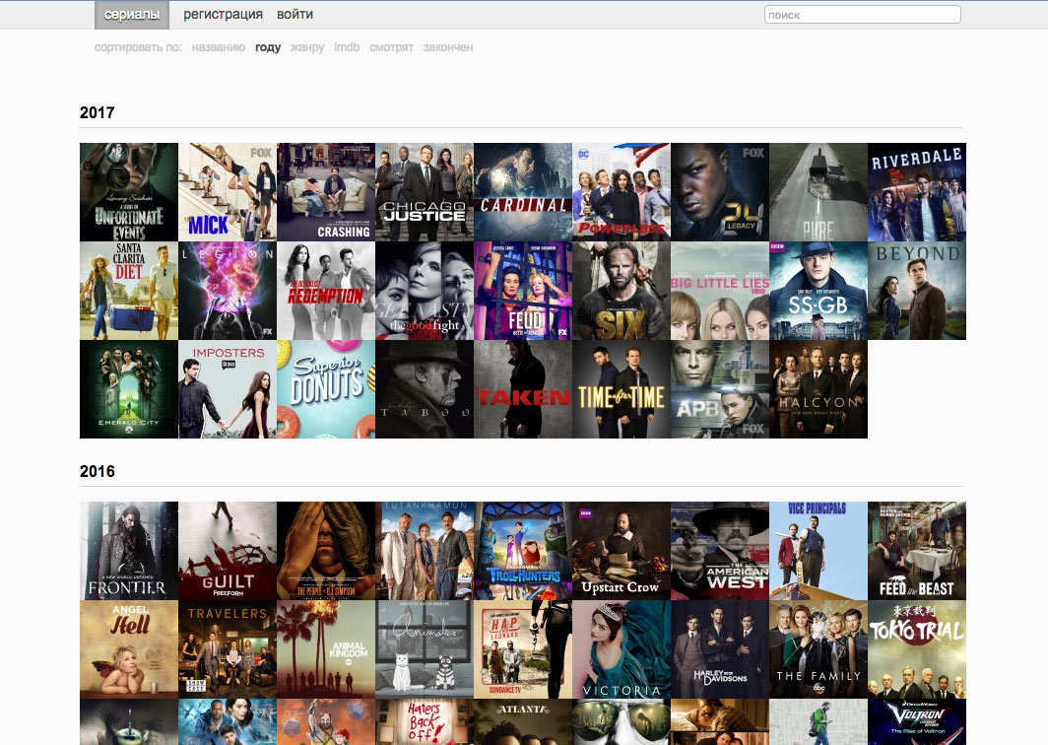This screenshot has height=745, width=1048.
Task: Open the Powerless poster
Action: (x=622, y=192)
